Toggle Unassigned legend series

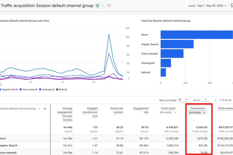click(47, 90)
